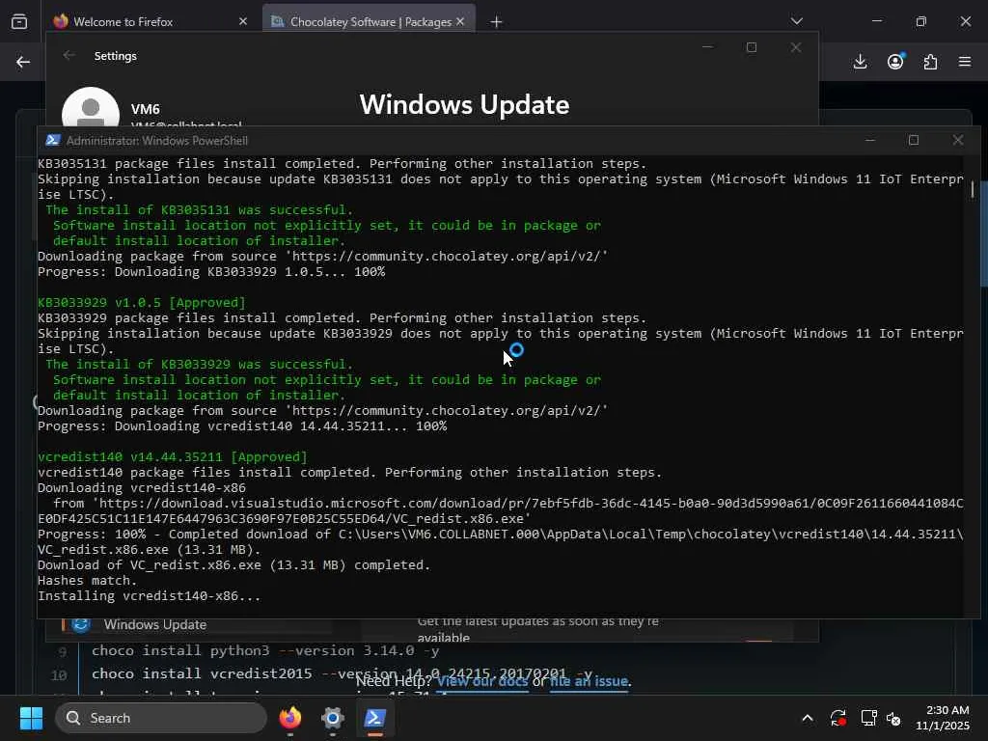
Task: Click 'The install of KB3035131 was successful' line
Action: 199,209
